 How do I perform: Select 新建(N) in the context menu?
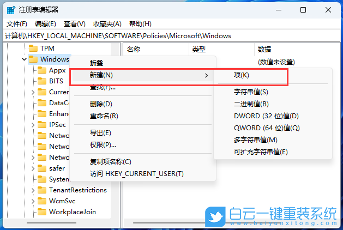[x=143, y=75]
